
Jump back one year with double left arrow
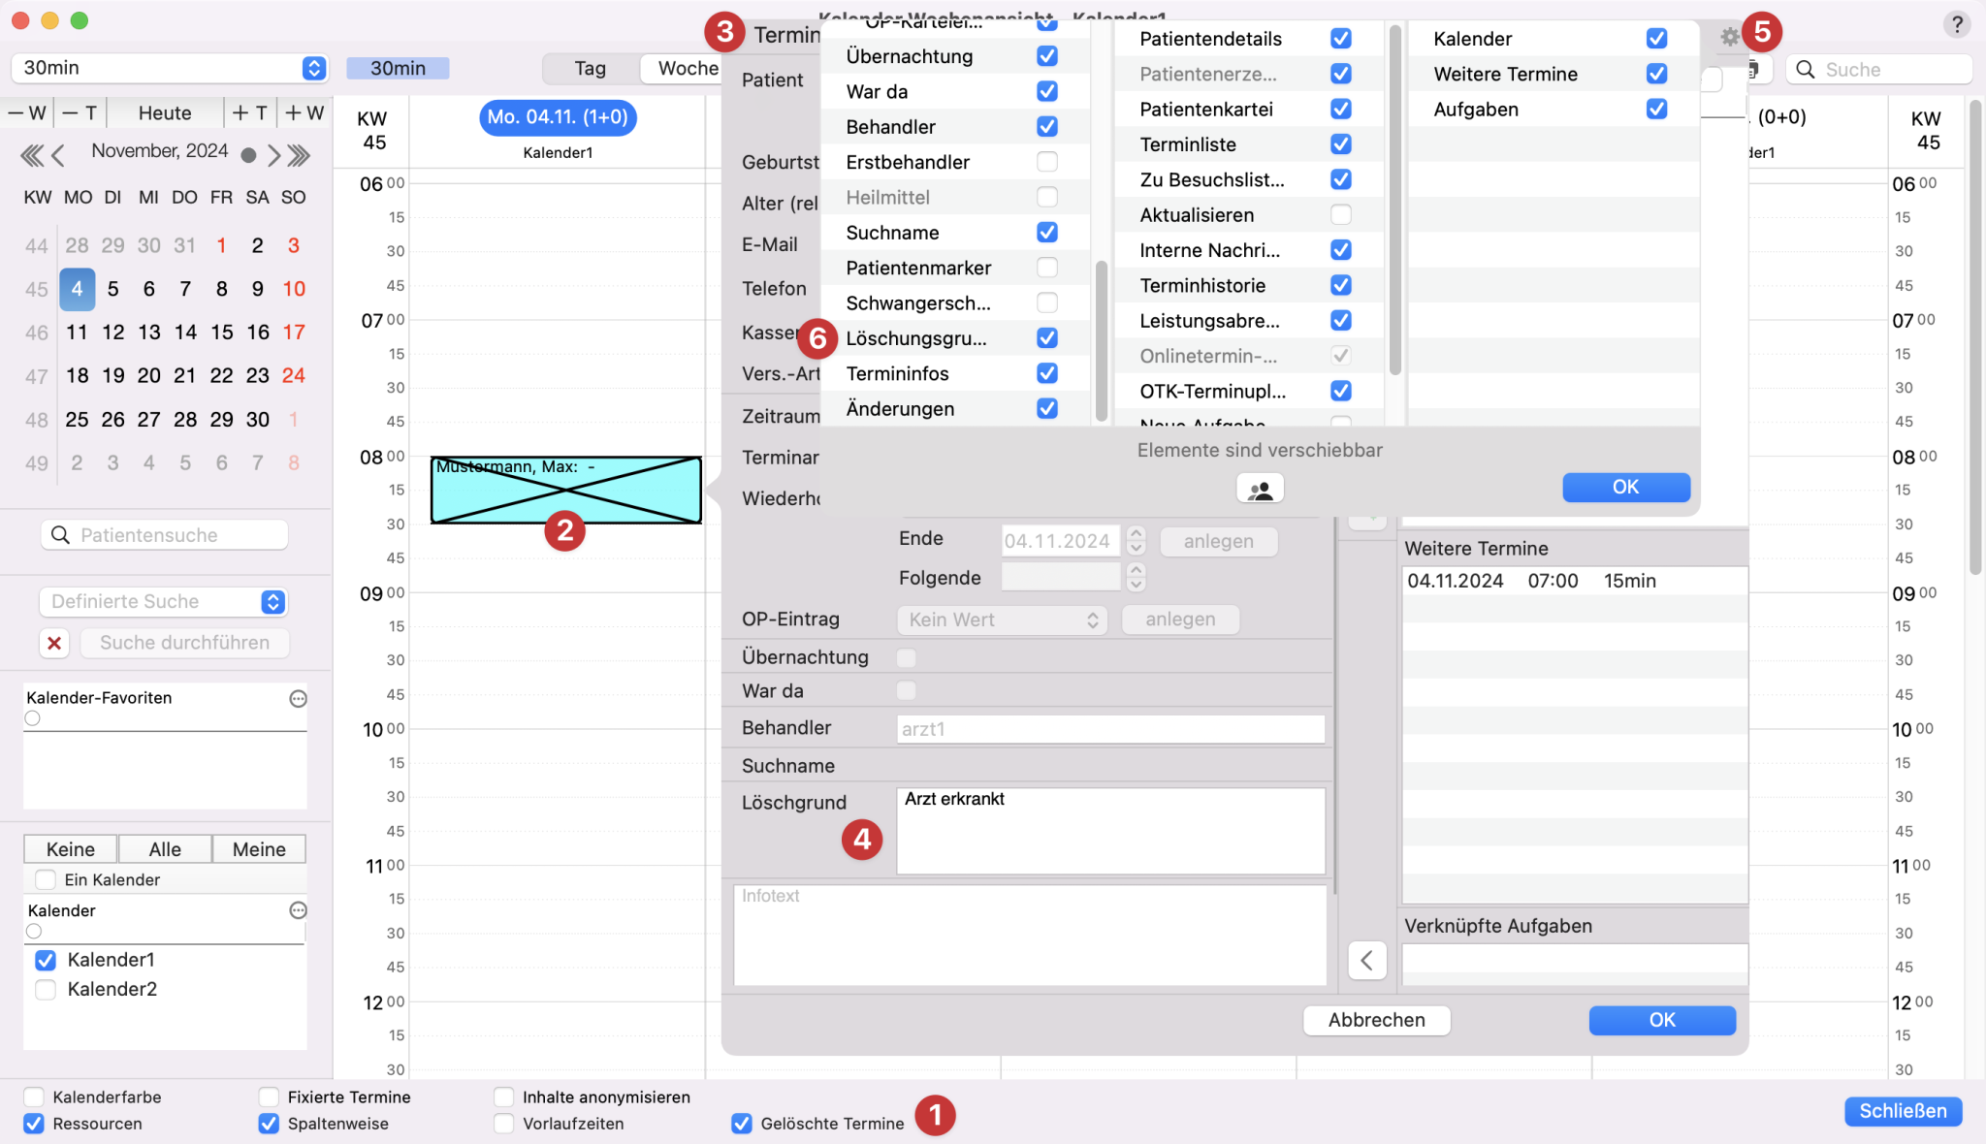31,154
